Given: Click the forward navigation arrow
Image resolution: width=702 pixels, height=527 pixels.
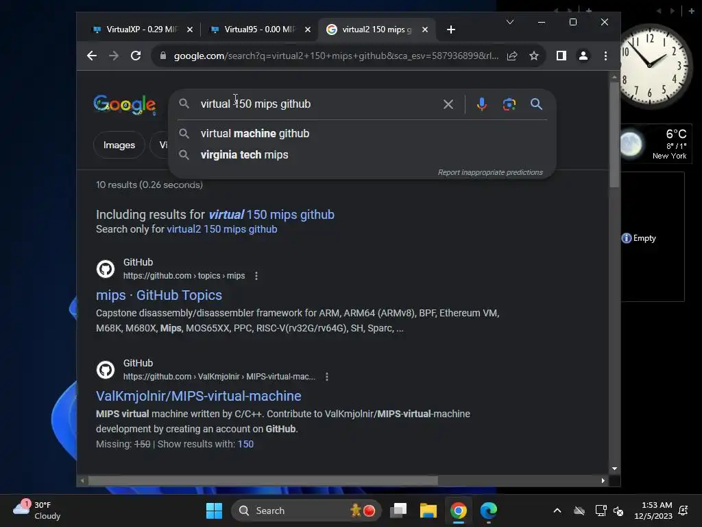Looking at the screenshot, I should click(x=114, y=56).
